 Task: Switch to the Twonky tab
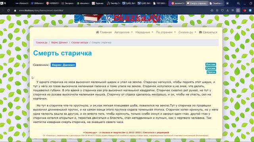point(114,3)
